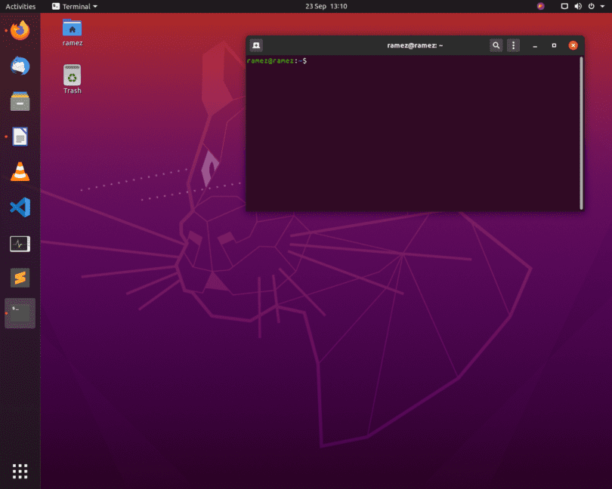Open the Show Applications grid
Image resolution: width=612 pixels, height=489 pixels.
coord(20,470)
